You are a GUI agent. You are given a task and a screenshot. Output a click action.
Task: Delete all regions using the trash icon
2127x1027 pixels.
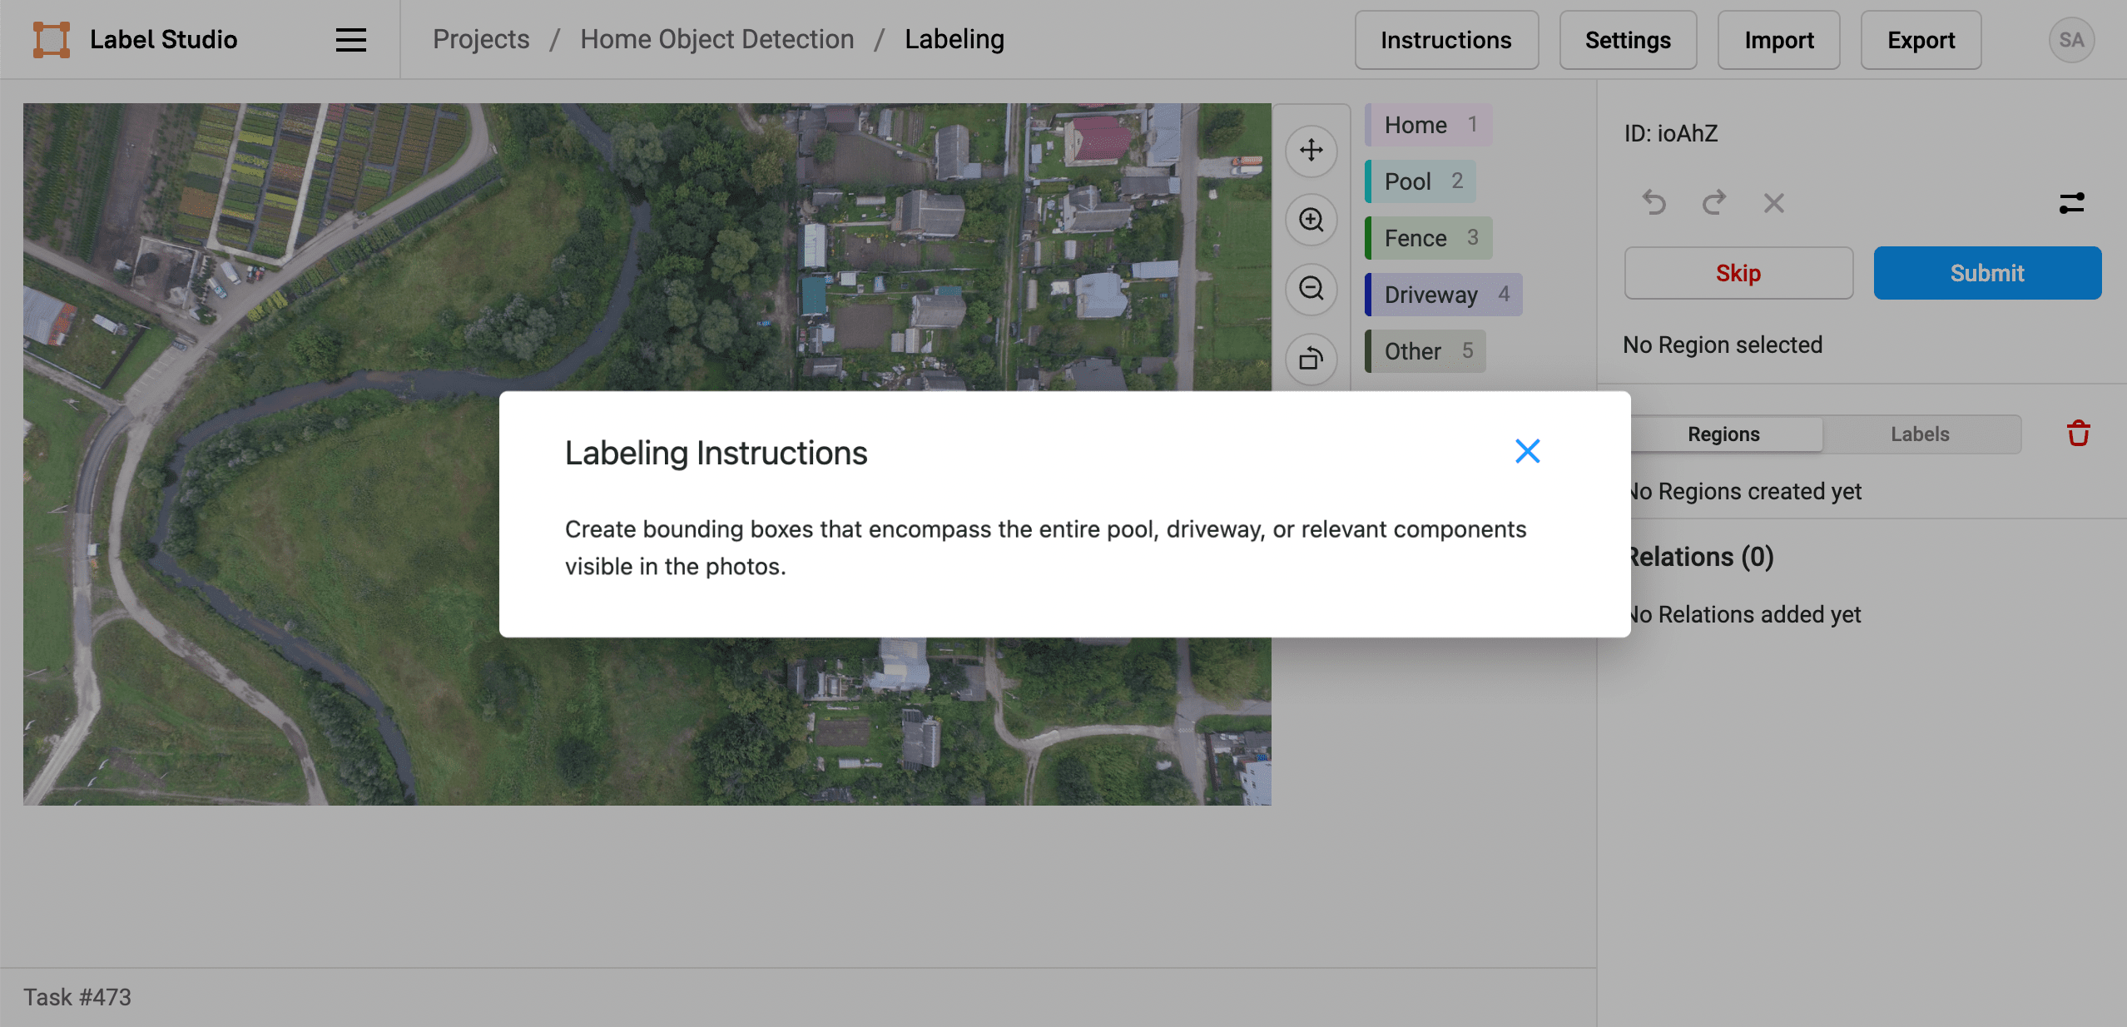tap(2077, 432)
